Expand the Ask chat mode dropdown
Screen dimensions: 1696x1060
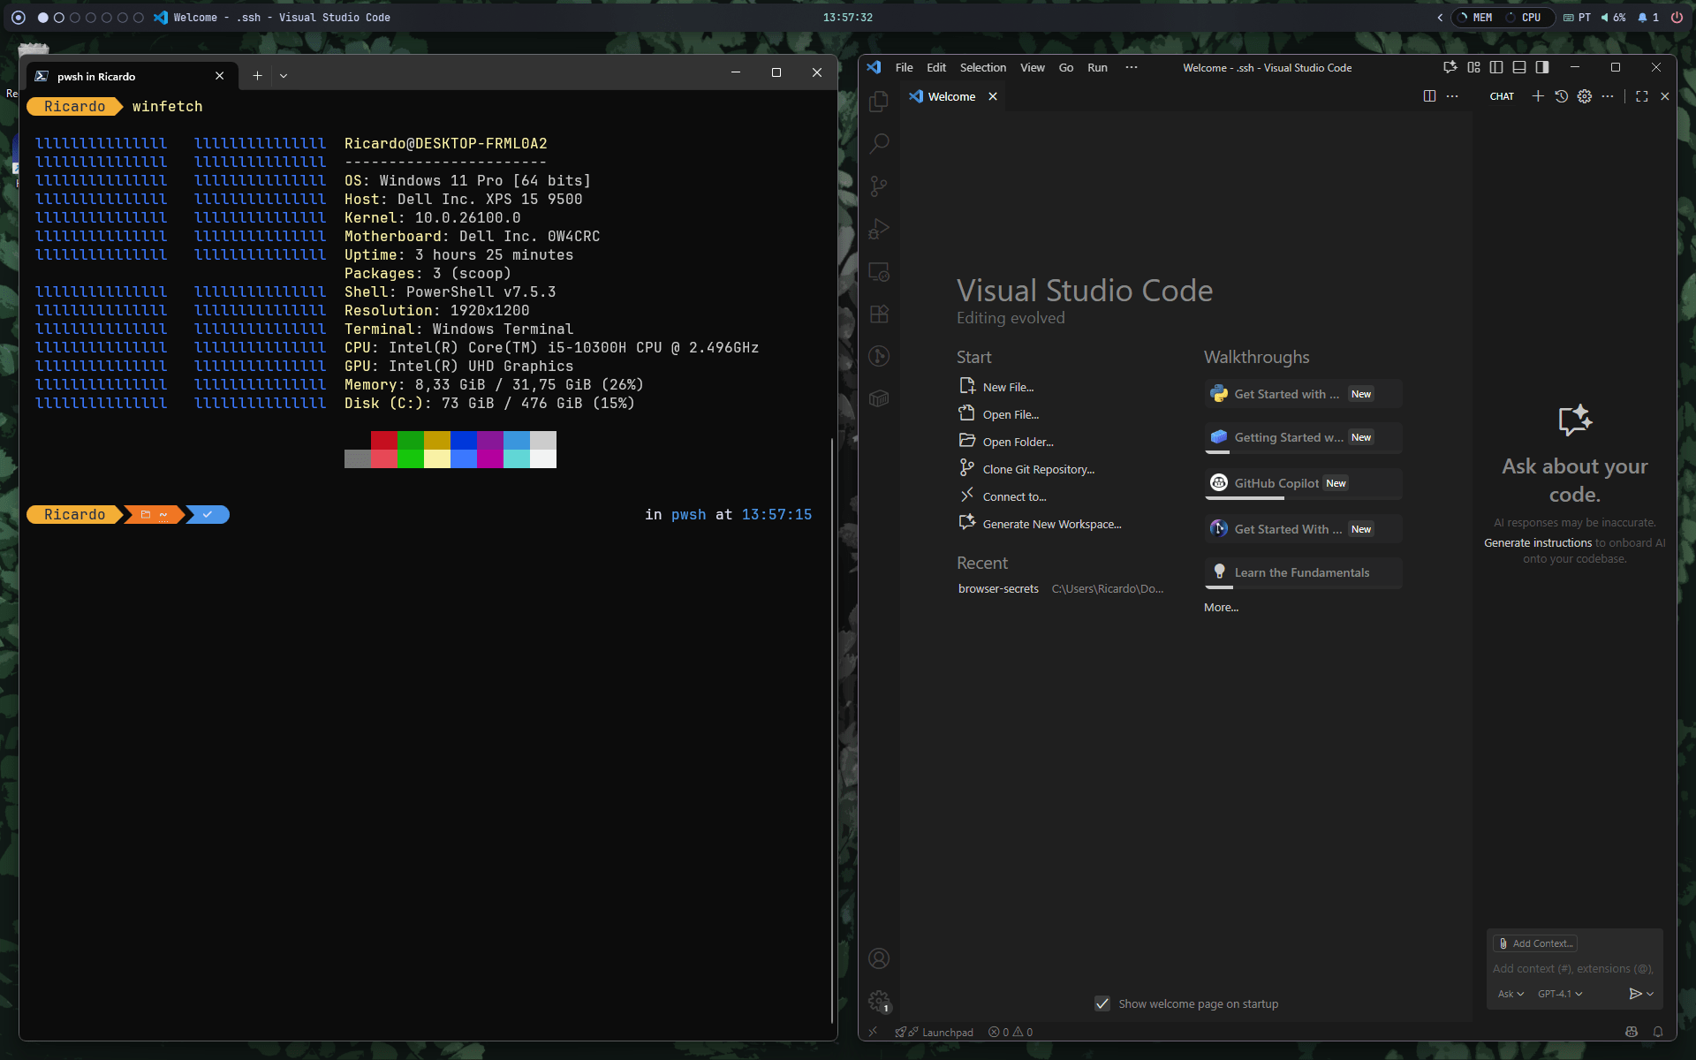[x=1510, y=994]
